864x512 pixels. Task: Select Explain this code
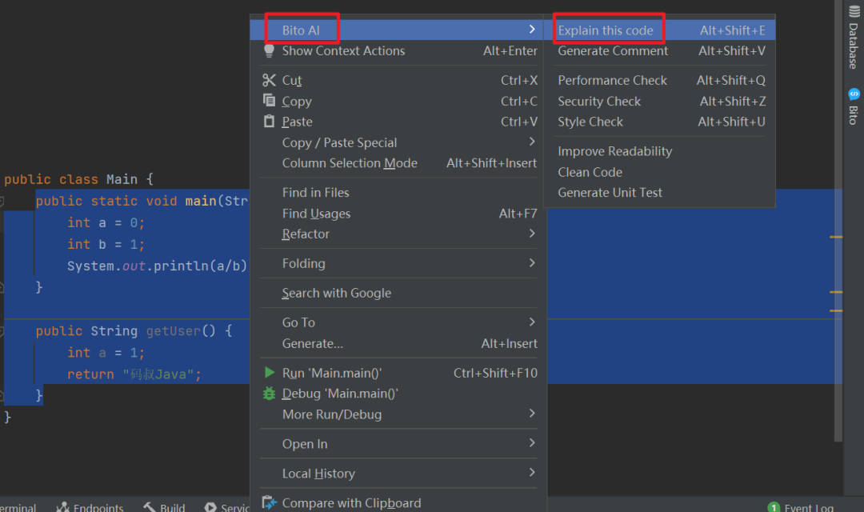pos(659,30)
